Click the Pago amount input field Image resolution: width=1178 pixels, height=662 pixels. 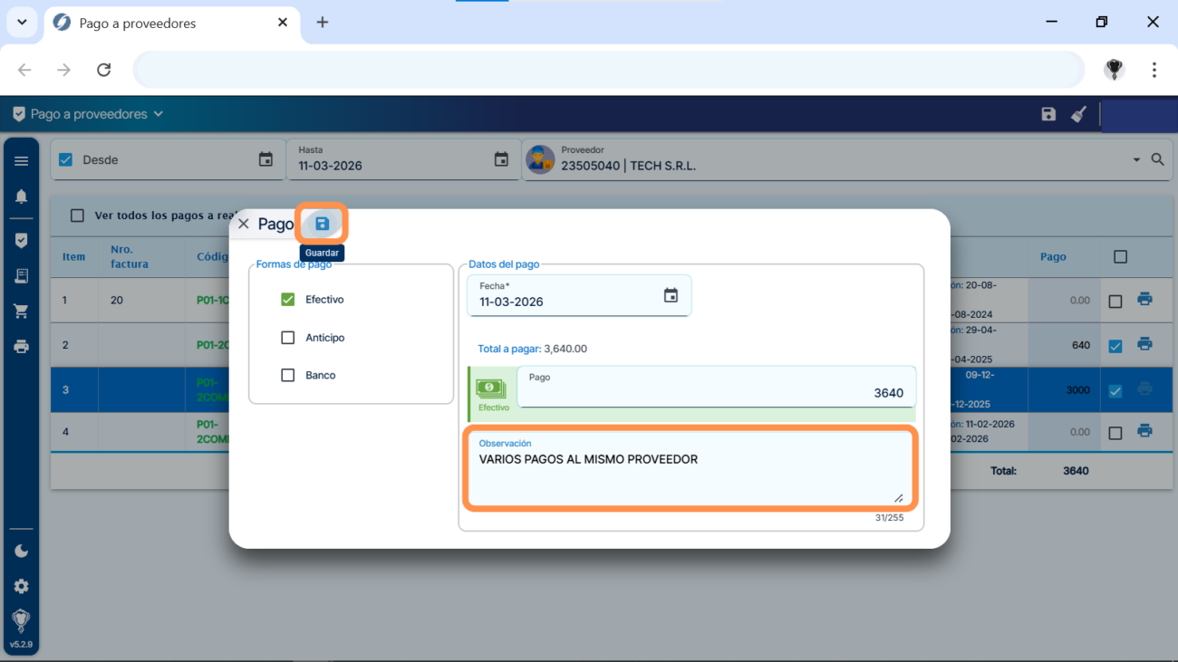coord(716,392)
